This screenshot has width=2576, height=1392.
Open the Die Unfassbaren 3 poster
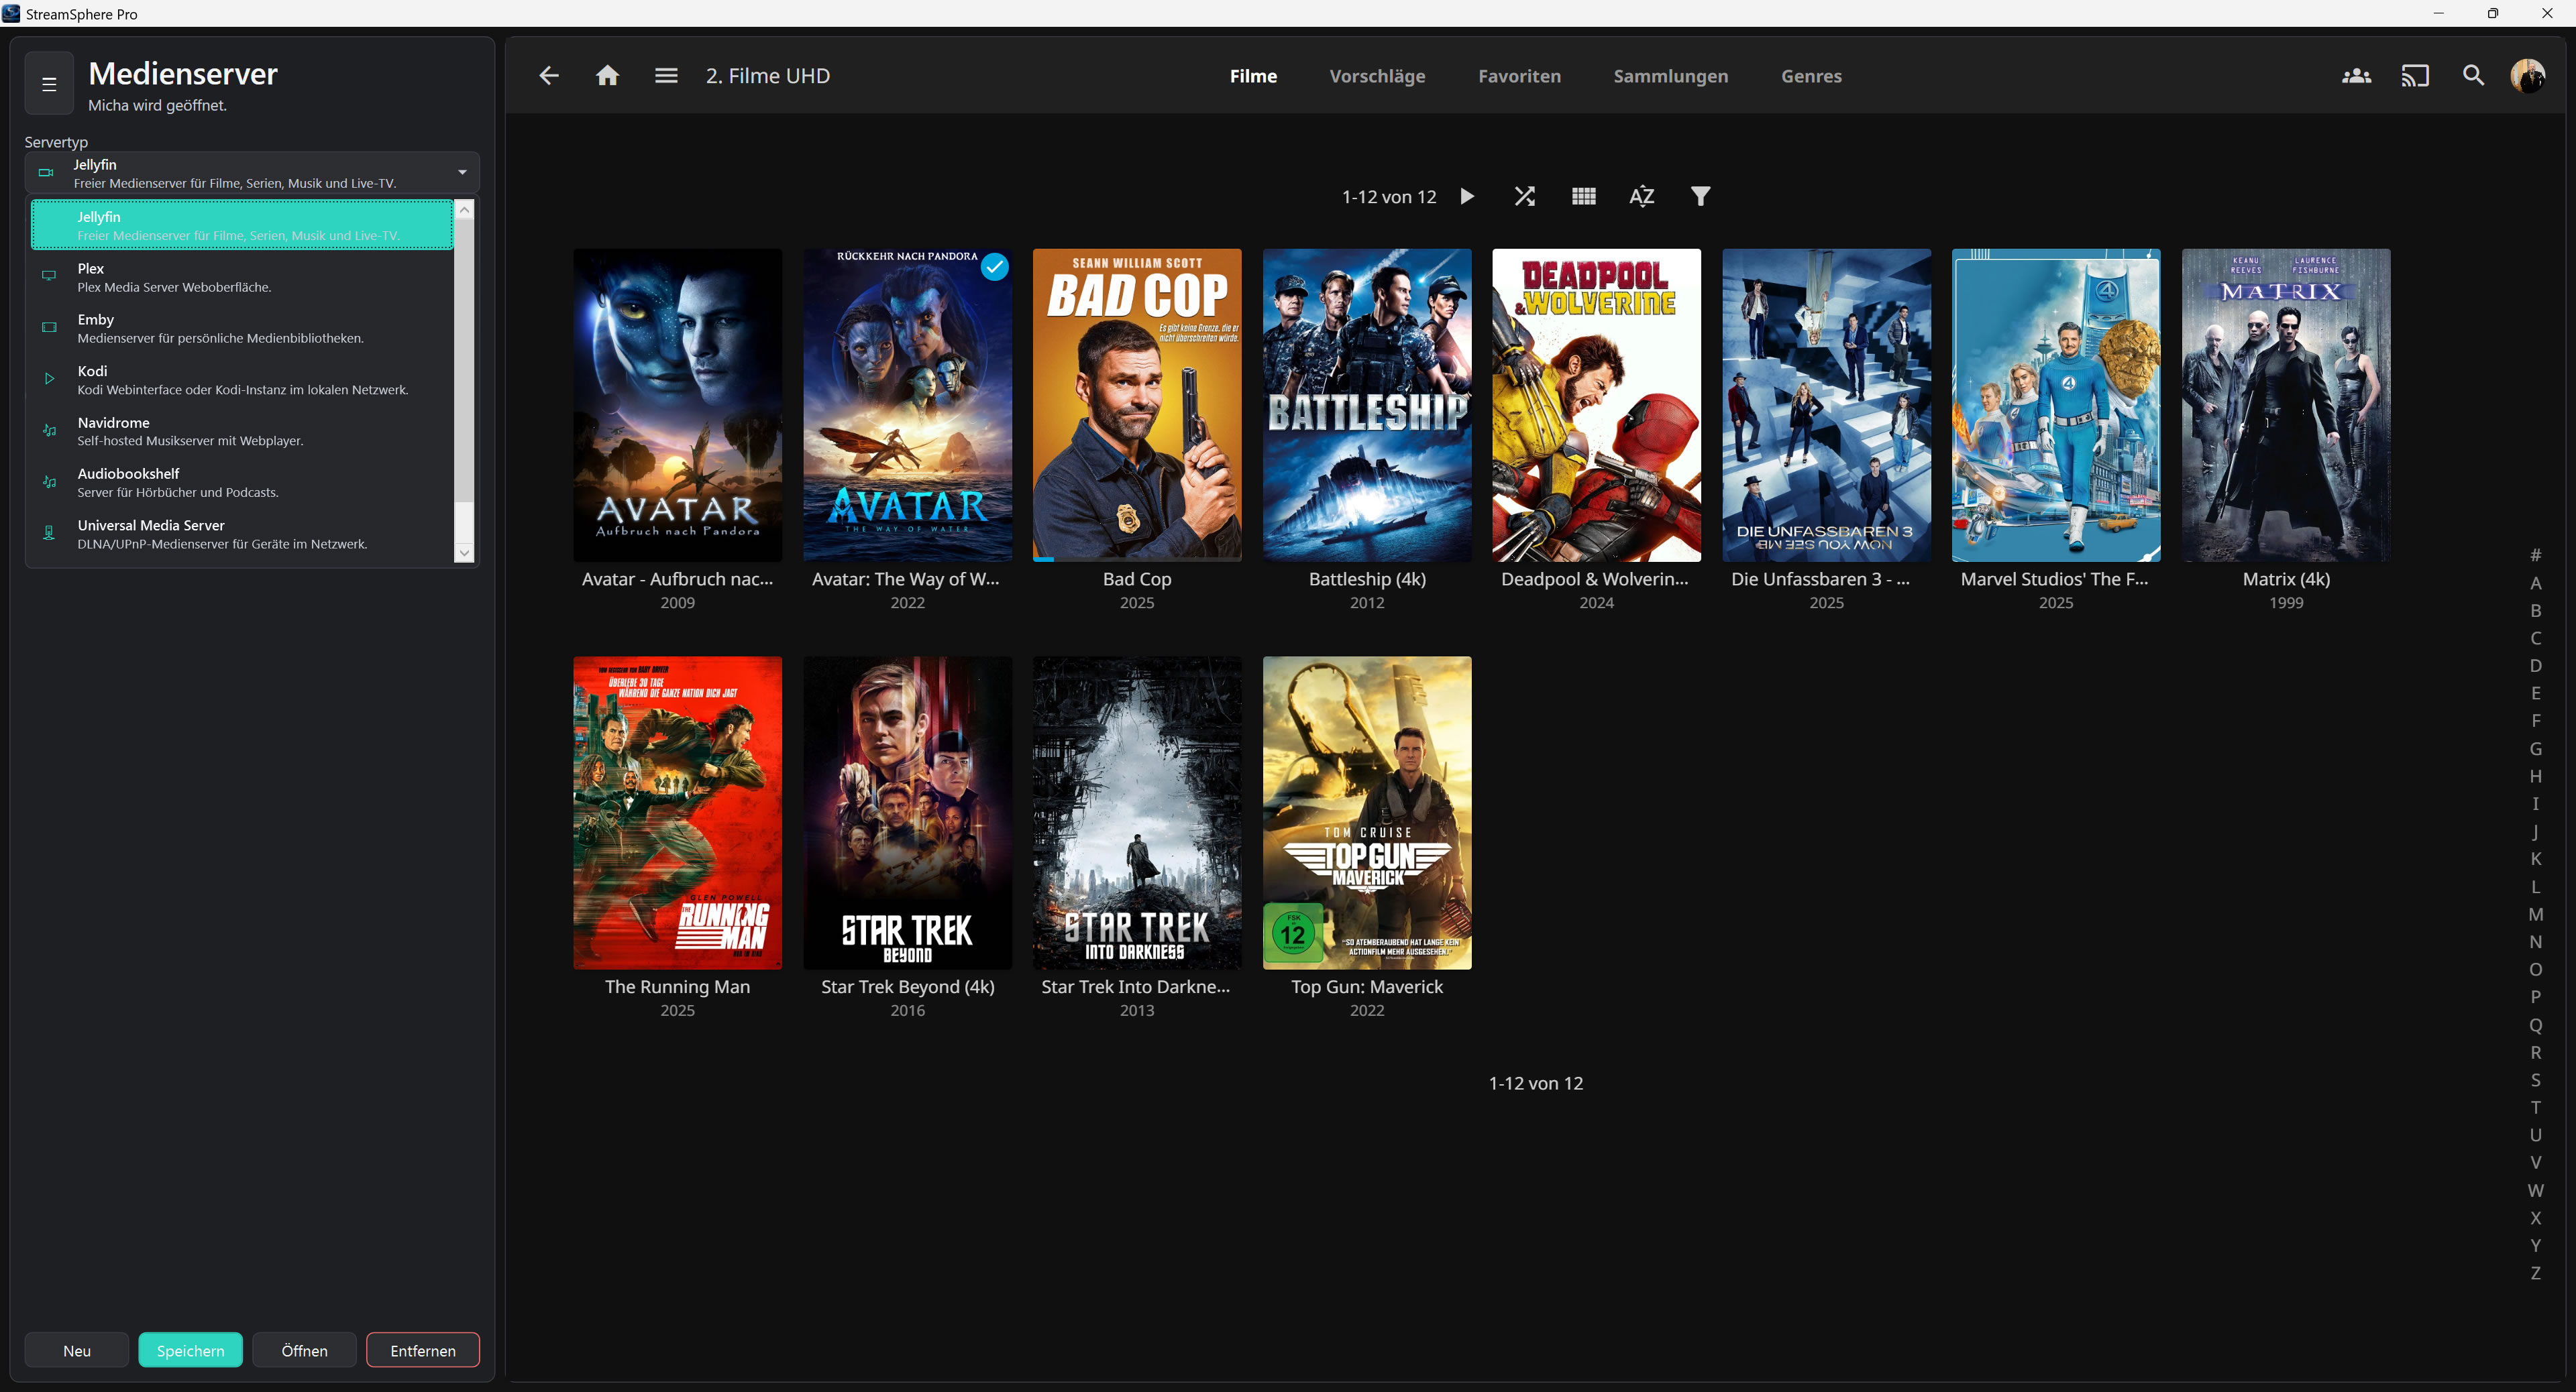tap(1826, 405)
